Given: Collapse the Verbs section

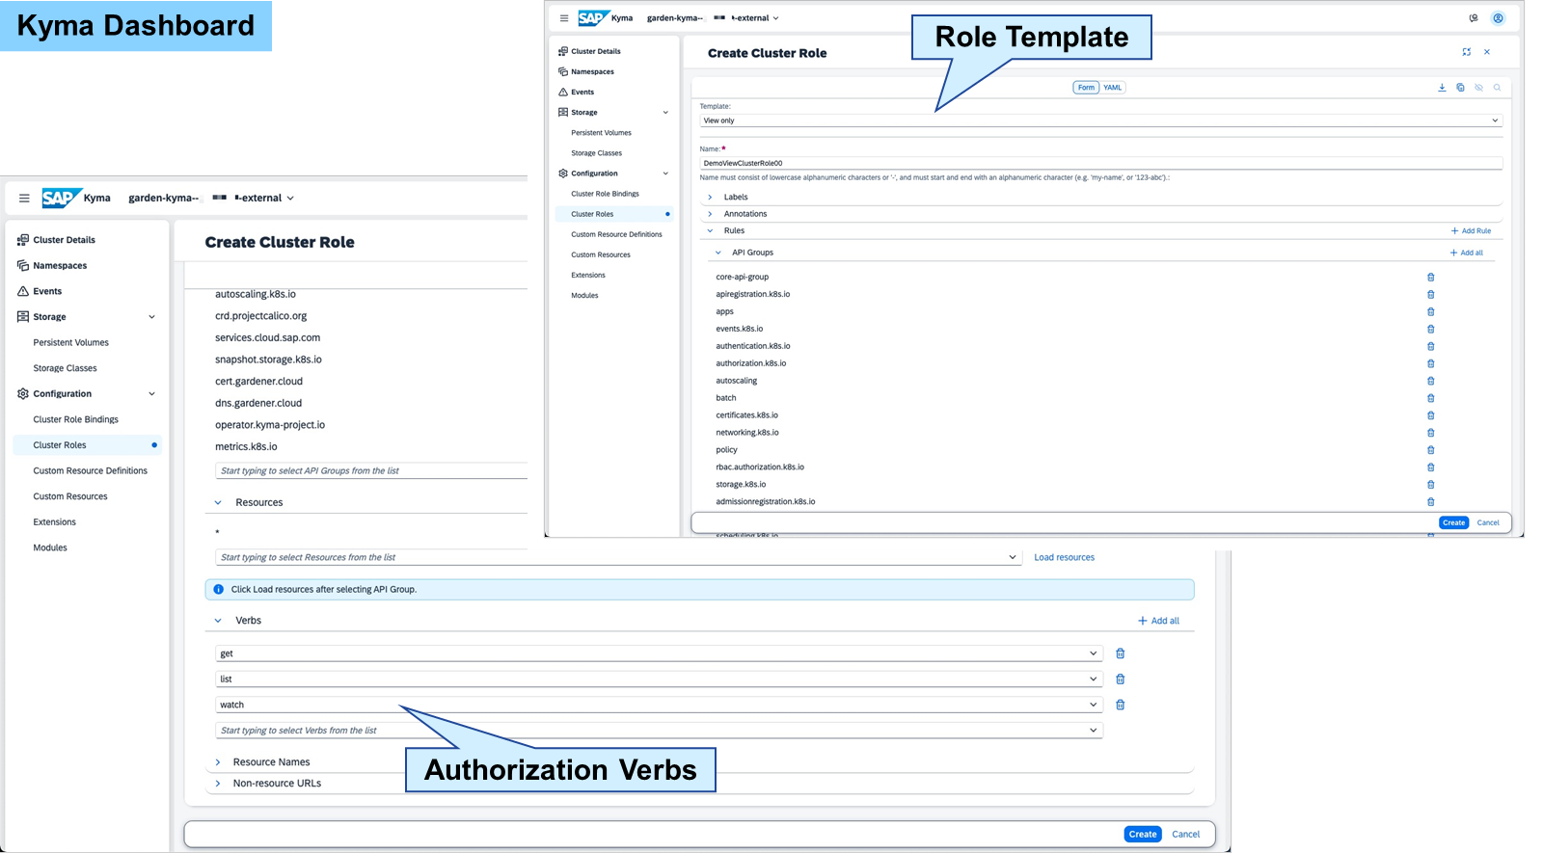Looking at the screenshot, I should tap(218, 621).
